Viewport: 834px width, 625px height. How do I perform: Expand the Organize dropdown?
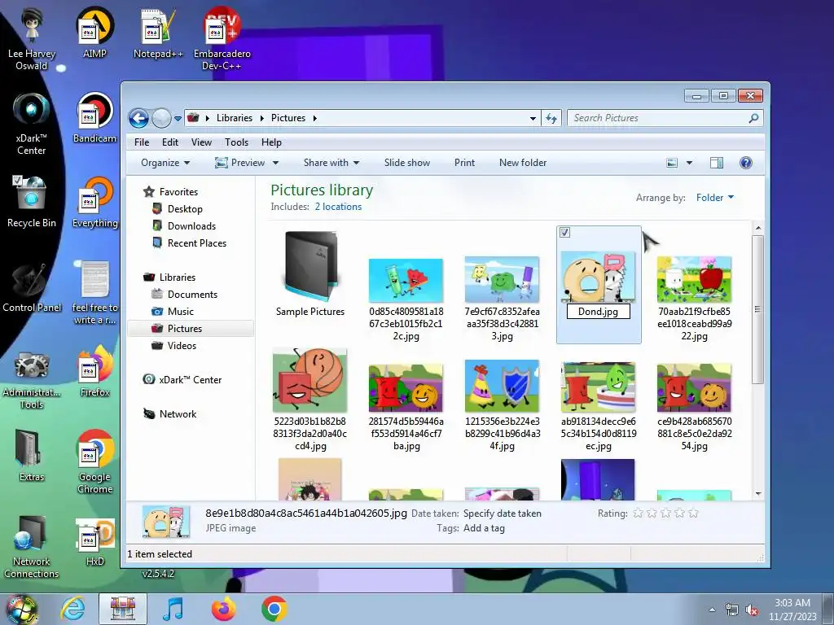pos(165,163)
